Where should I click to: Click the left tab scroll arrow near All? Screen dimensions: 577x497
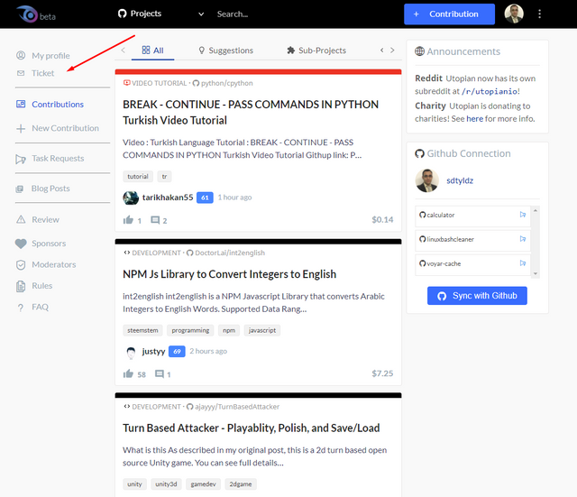pos(124,51)
